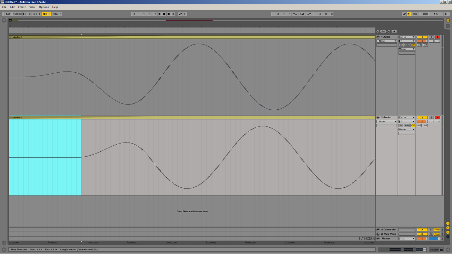Unfold the A Drums return track

378,230
